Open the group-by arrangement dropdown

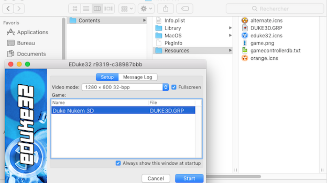(127, 9)
